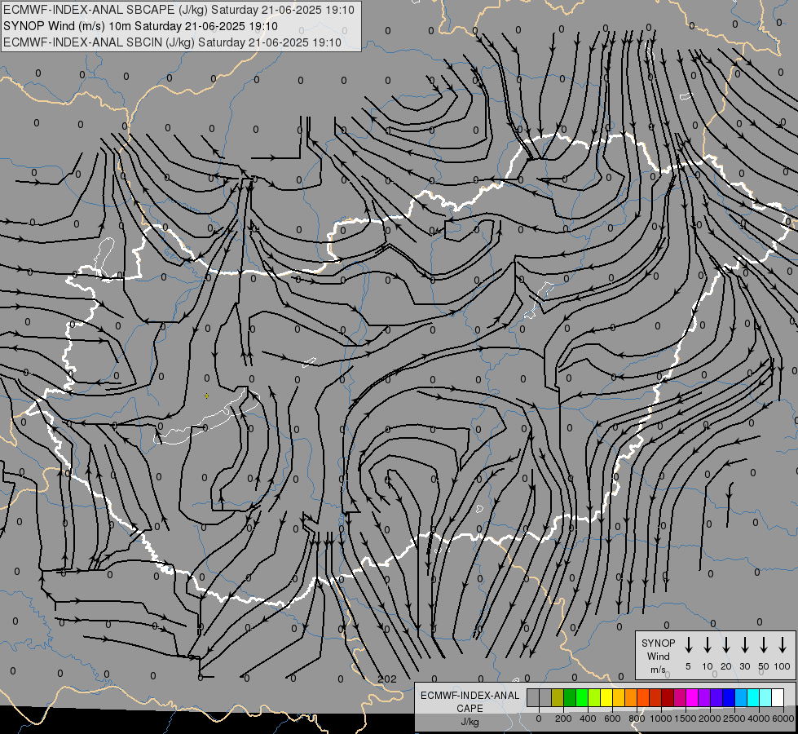798x734 pixels.
Task: Click the 600 tick label on CAPE scale
Action: pos(612,719)
